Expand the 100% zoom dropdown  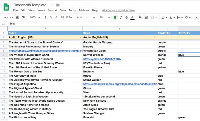35,18
